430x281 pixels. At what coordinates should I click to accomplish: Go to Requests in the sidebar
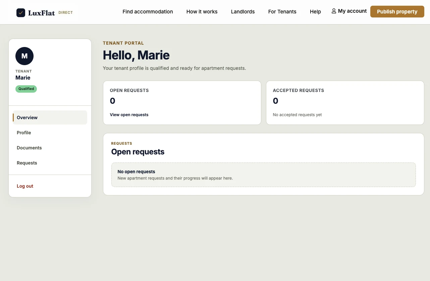pos(50,163)
